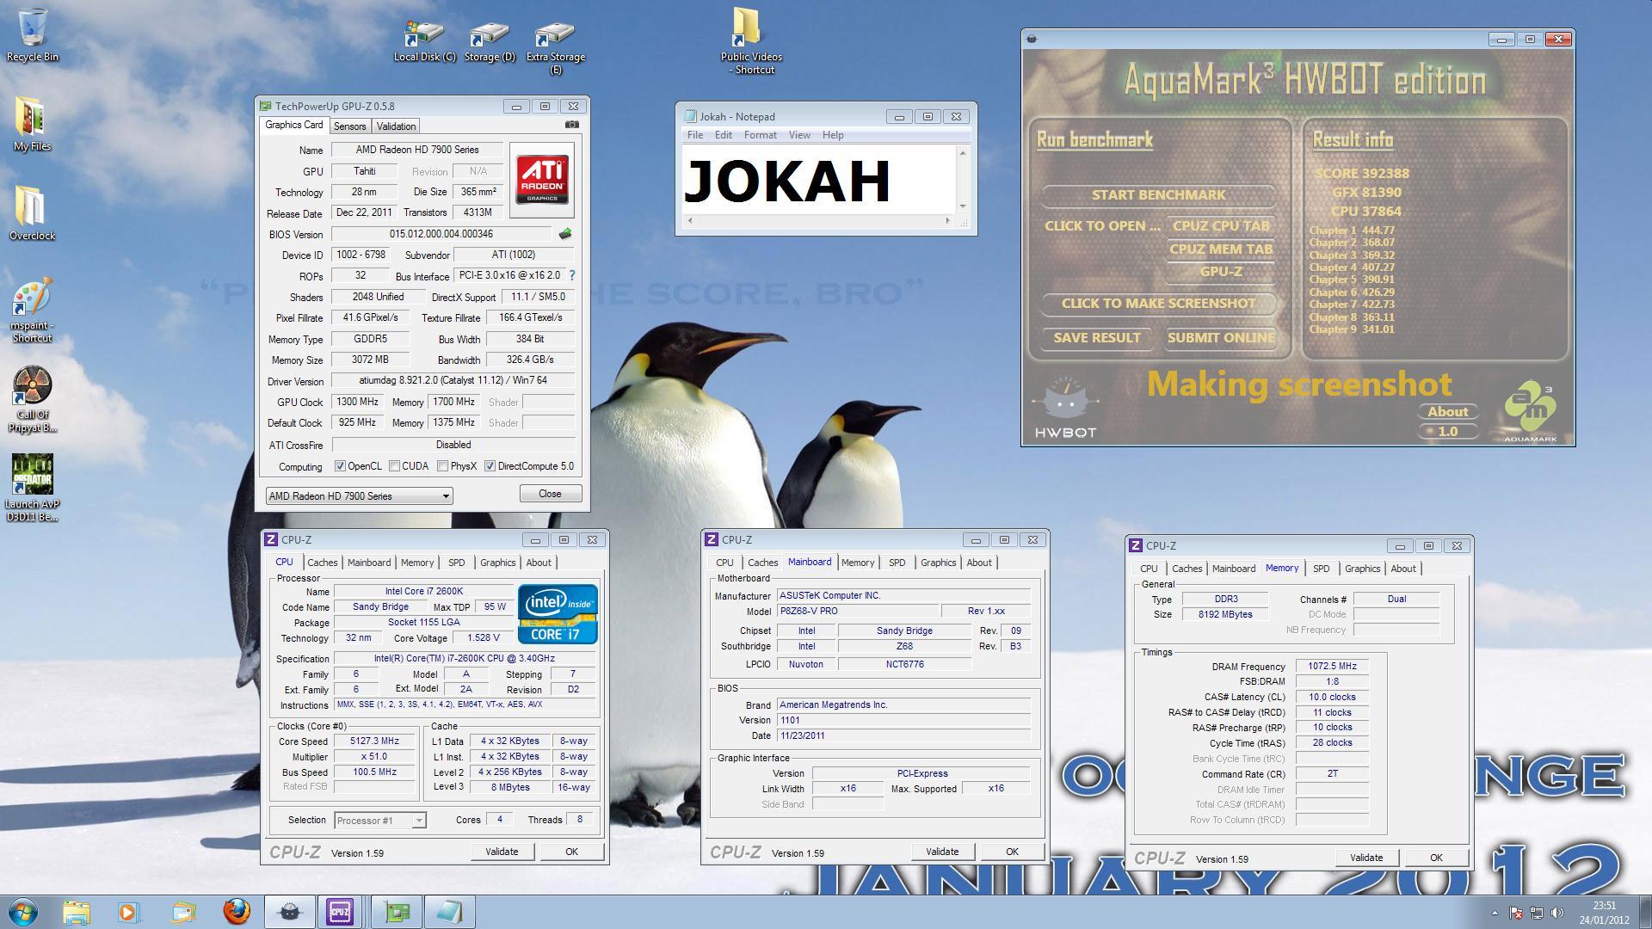
Task: Switch to GPU-Z taskbar item
Action: pos(397,912)
